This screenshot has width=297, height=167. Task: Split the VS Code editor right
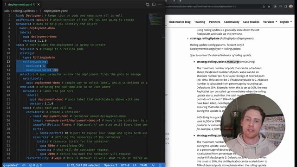[x=154, y=4]
